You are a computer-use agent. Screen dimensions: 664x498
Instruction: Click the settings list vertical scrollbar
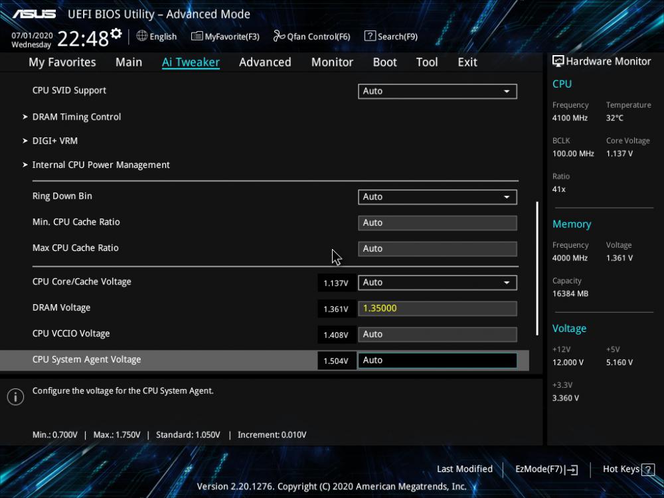tap(537, 268)
